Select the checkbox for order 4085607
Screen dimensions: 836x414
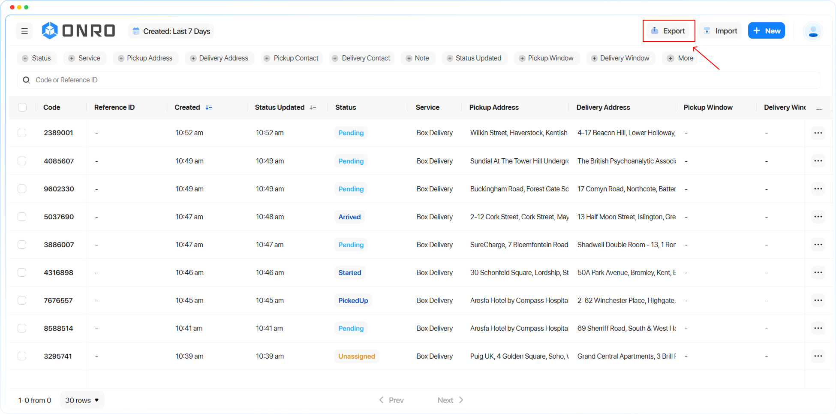click(x=22, y=161)
